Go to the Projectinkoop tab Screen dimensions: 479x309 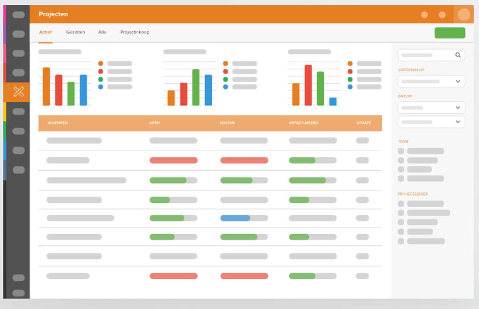coord(135,32)
